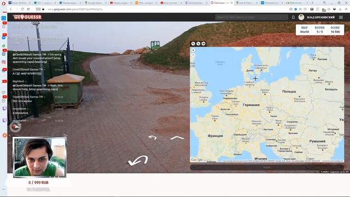This screenshot has width=350, height=197.
Task: Switch to the first browser tab
Action: click(20, 3)
